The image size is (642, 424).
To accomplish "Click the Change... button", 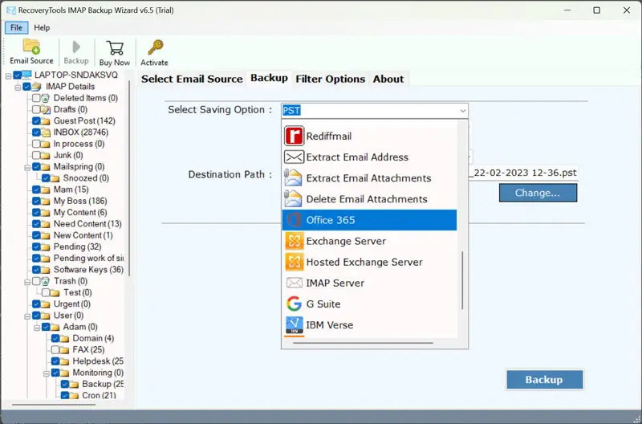I will coord(537,193).
